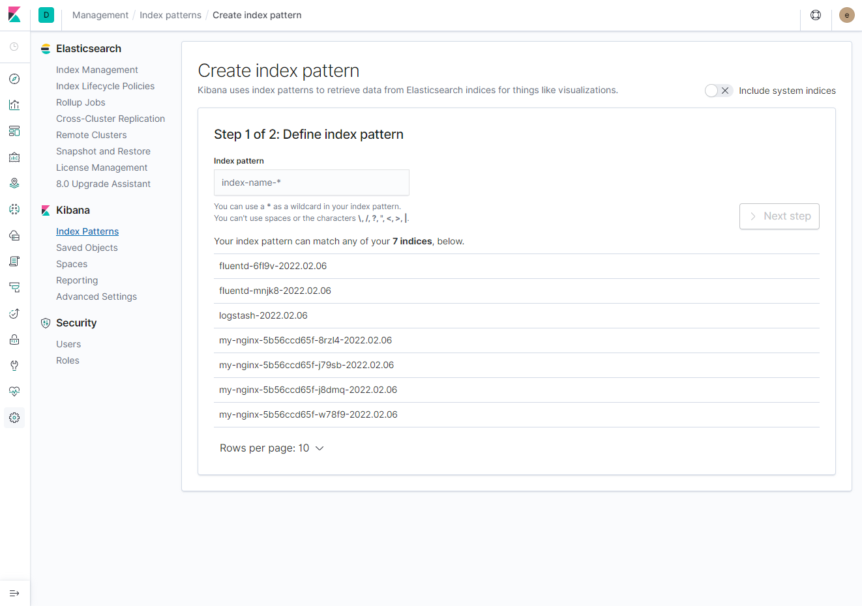Open APM icon in sidebar
The height and width of the screenshot is (606, 862).
point(14,287)
